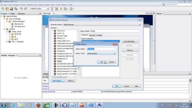Click the search magnifier icon
192x108 pixels.
(164, 4)
